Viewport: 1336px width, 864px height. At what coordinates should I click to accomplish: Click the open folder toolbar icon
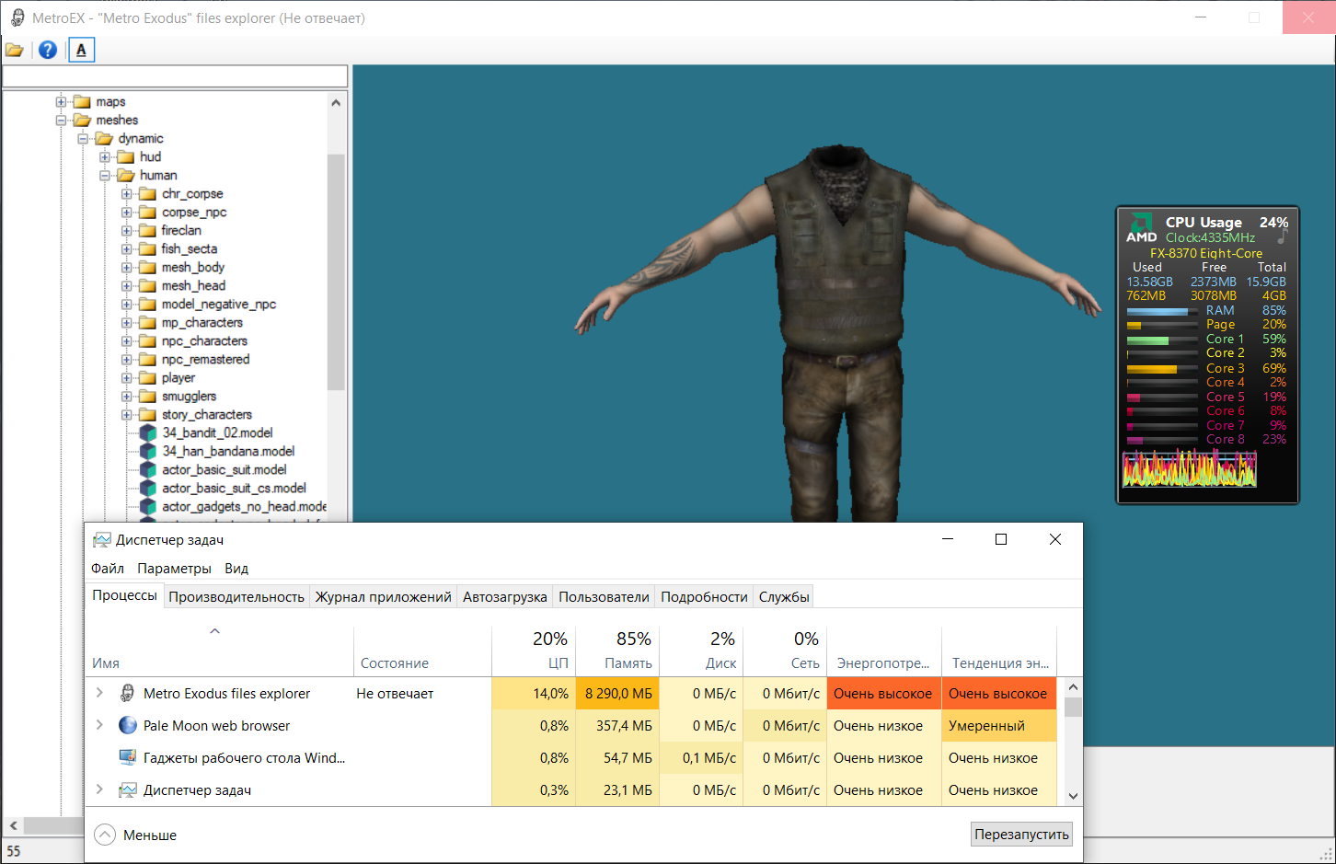(15, 50)
